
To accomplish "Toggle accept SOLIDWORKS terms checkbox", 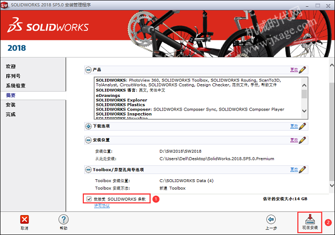I will 89,199.
